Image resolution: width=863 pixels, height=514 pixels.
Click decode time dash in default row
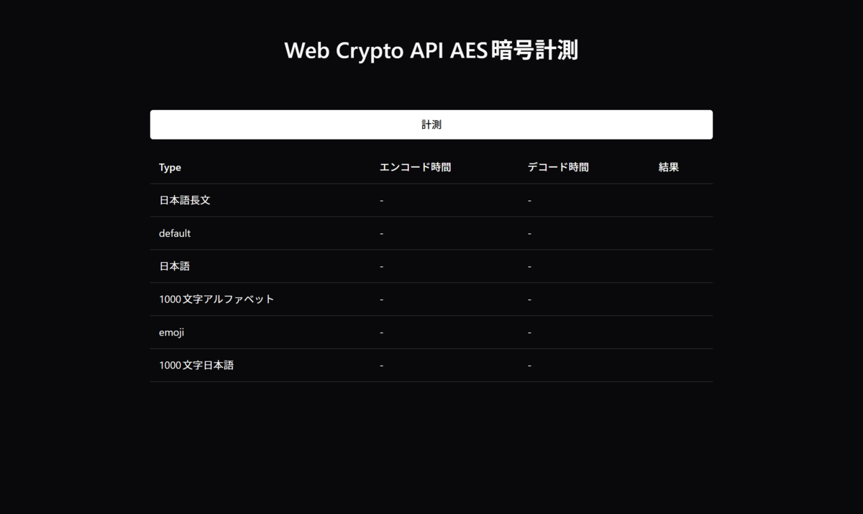[529, 234]
